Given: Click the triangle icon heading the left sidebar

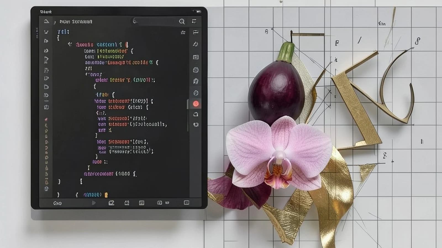Looking at the screenshot, I should click(46, 21).
